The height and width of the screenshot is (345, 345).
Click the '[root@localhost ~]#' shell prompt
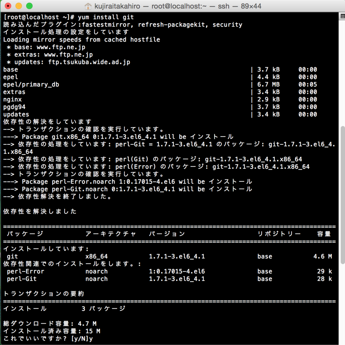tap(39, 17)
